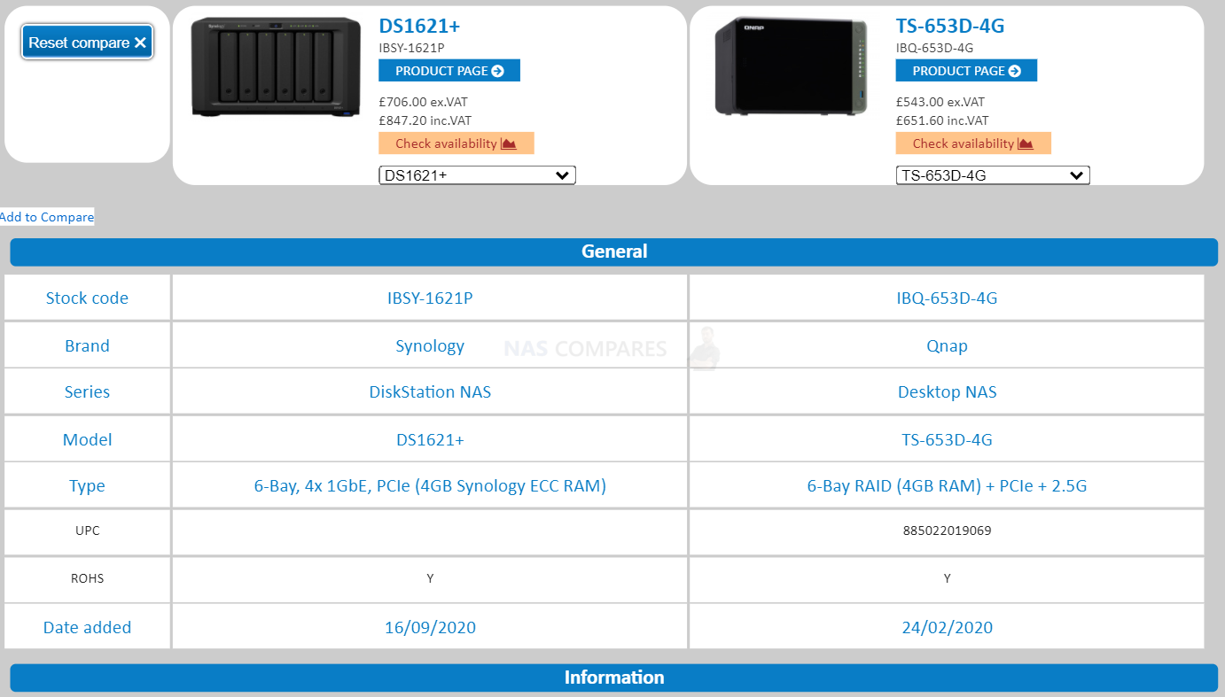Click the UPC row label
The width and height of the screenshot is (1225, 697).
(87, 531)
